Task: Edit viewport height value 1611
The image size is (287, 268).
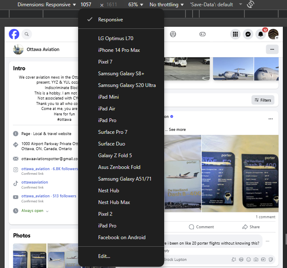Action: tap(112, 5)
